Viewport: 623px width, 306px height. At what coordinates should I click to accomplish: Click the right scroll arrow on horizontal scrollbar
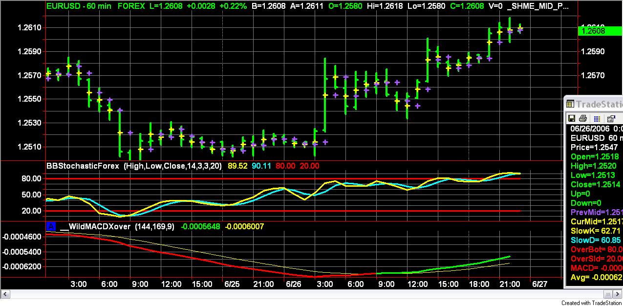[617, 294]
